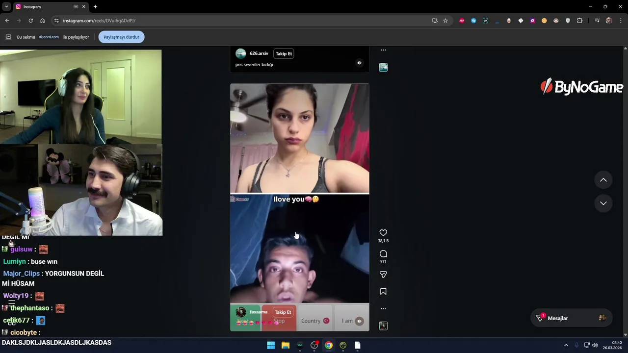Open 626.arsiv profile name
Screen dimensions: 628x353
(259, 53)
